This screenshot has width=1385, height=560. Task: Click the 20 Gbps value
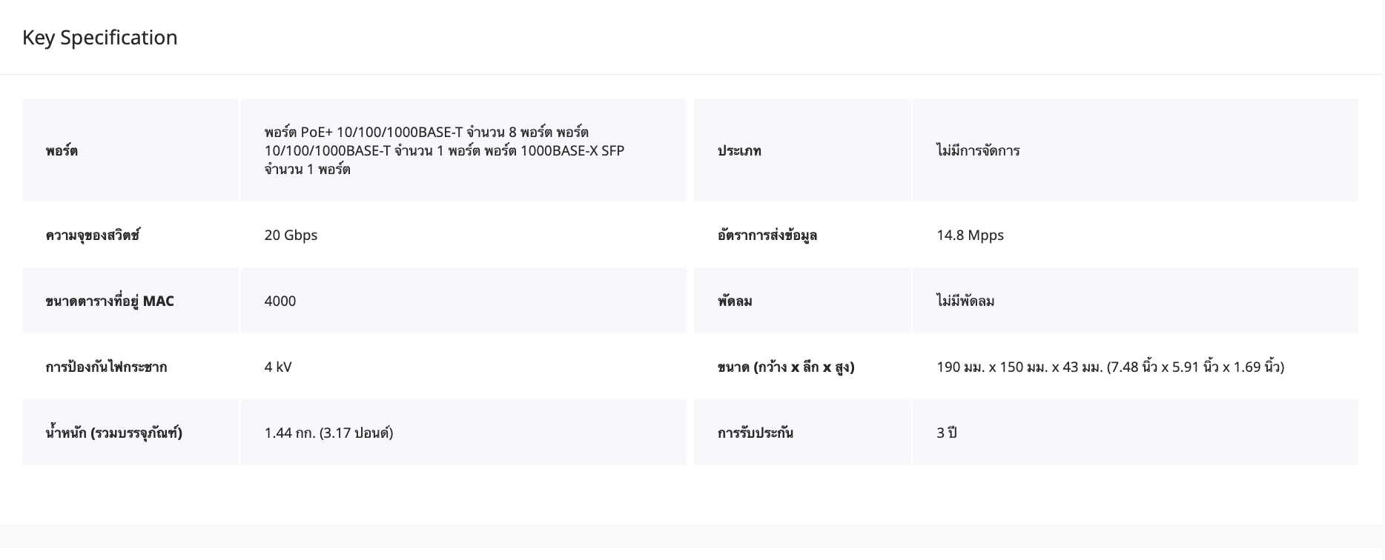291,235
